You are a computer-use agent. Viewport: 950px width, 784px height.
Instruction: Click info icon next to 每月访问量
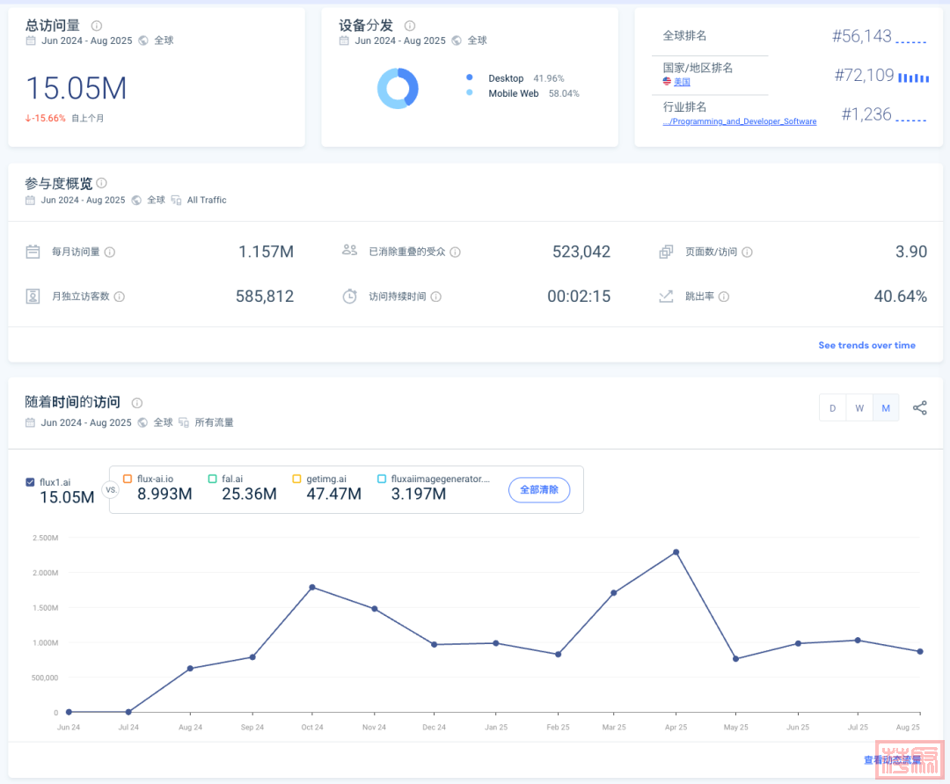coord(110,253)
